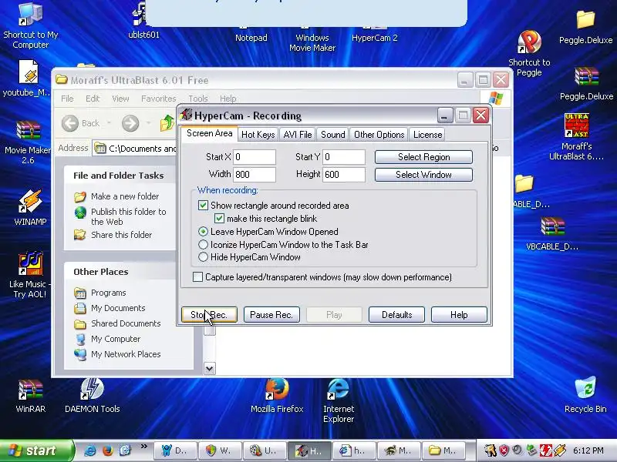Open Tools menu in Explorer window

coord(198,99)
